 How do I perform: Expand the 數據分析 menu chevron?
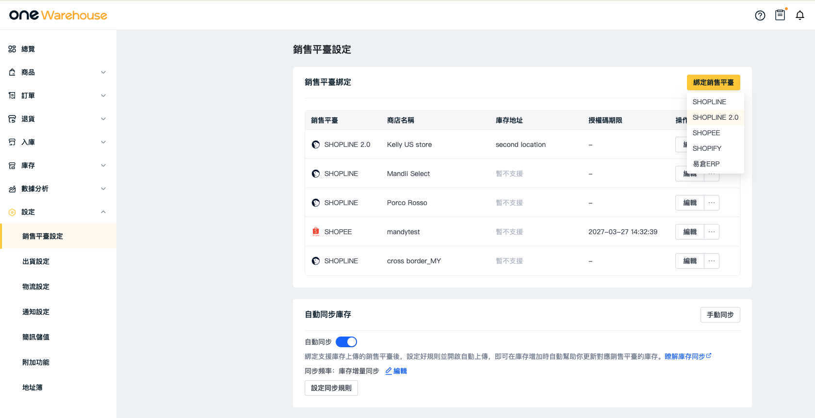(x=103, y=189)
